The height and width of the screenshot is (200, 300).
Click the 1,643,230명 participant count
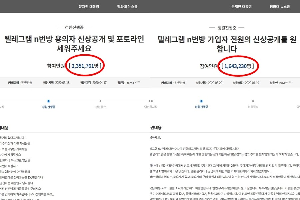239,66
